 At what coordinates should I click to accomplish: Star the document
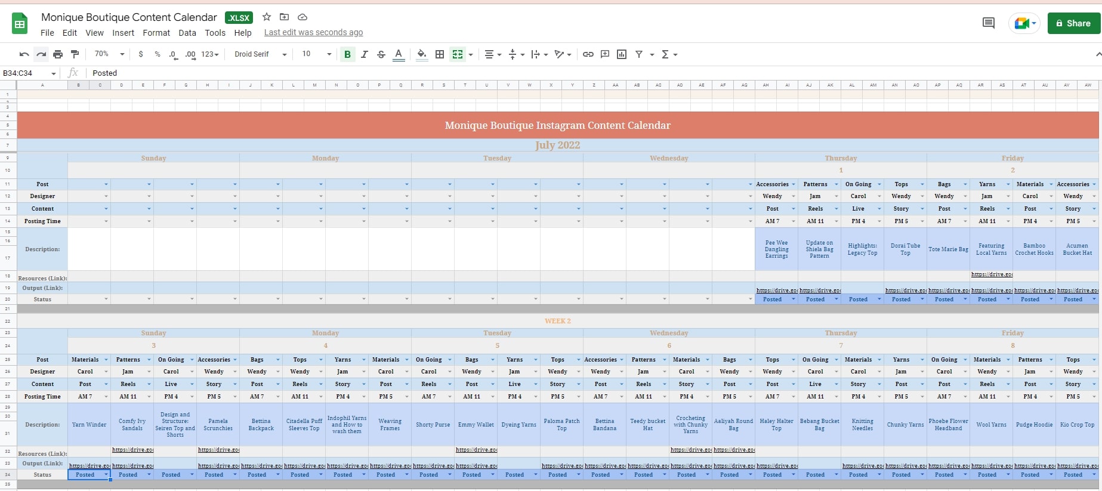267,17
